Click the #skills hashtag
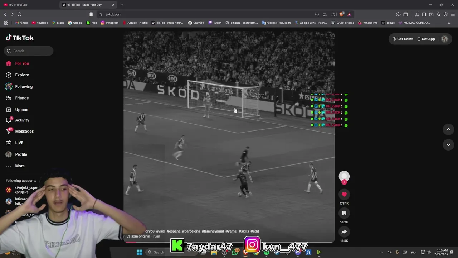 tap(244, 231)
